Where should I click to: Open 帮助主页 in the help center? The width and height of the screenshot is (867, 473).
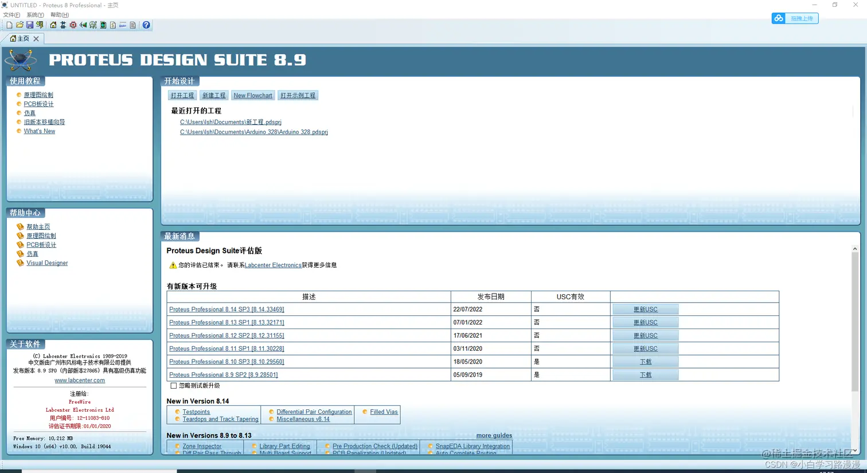click(38, 227)
